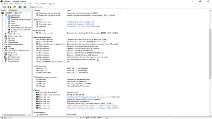Viewport: 212px width, 119px height.
Task: Click the Programas tree icon
Action: tap(6, 53)
